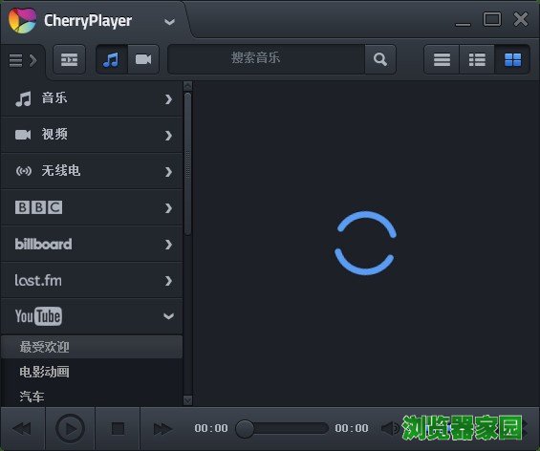Image resolution: width=540 pixels, height=451 pixels.
Task: Click the CherryPlayer logo icon
Action: [x=22, y=20]
